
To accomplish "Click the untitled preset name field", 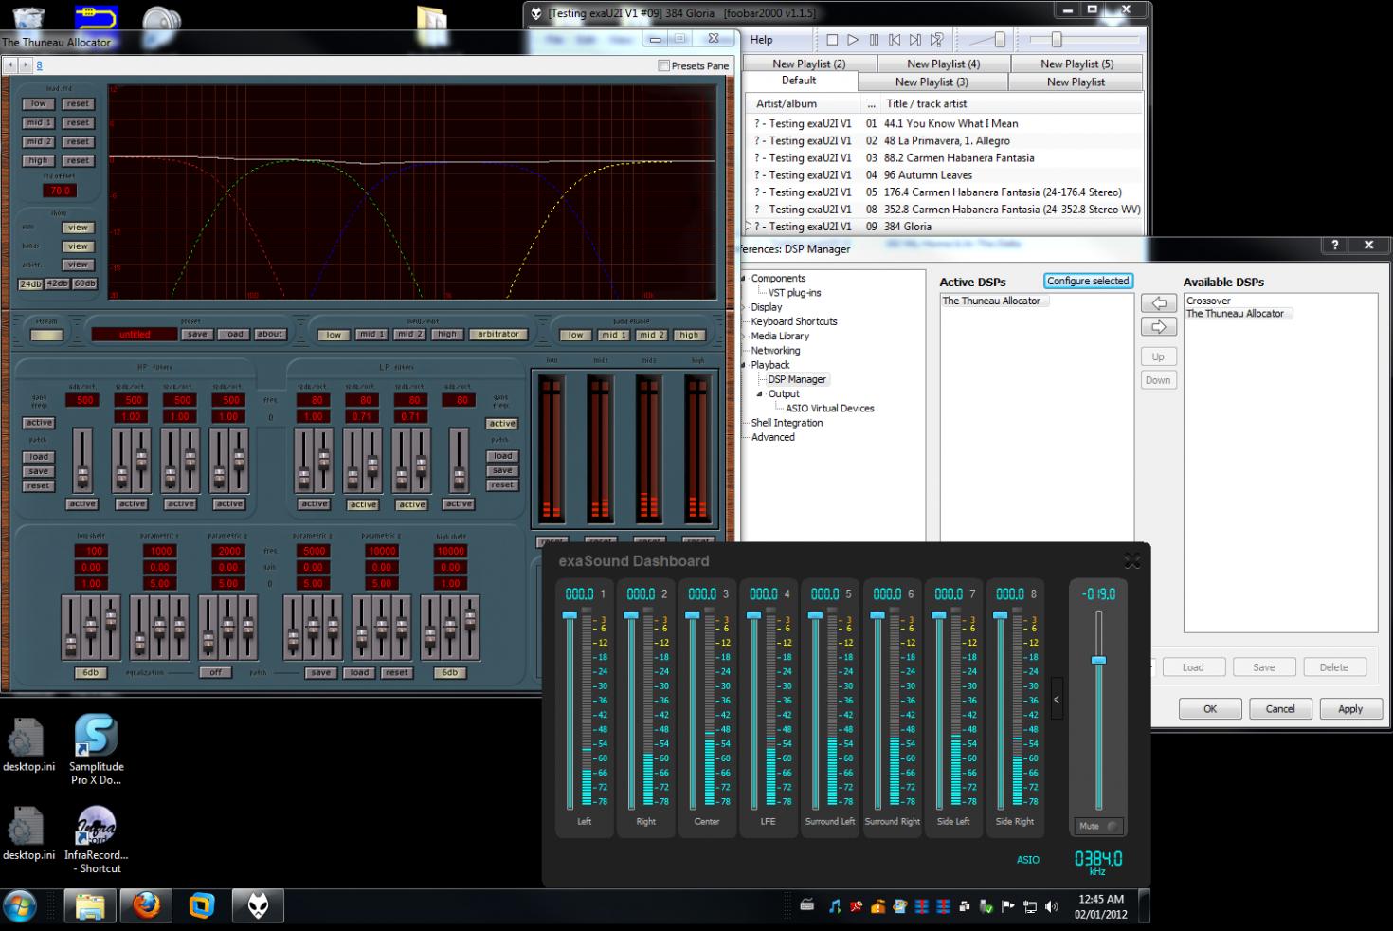I will pos(135,334).
